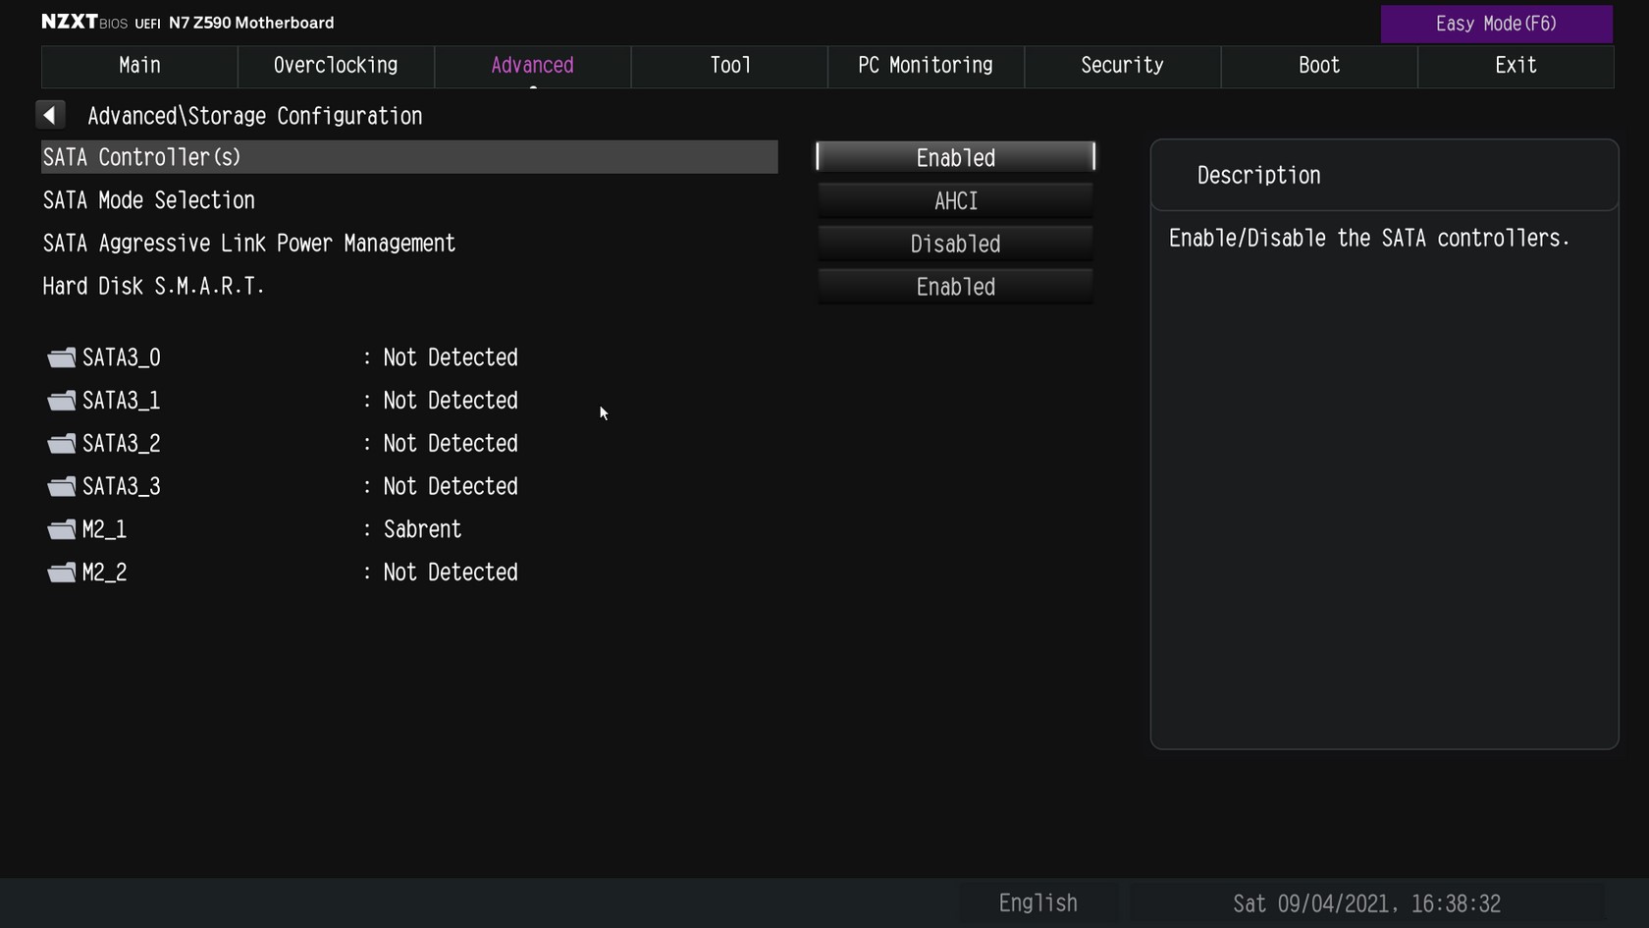Select the SATA Mode Selection label
1649x928 pixels.
pos(149,200)
